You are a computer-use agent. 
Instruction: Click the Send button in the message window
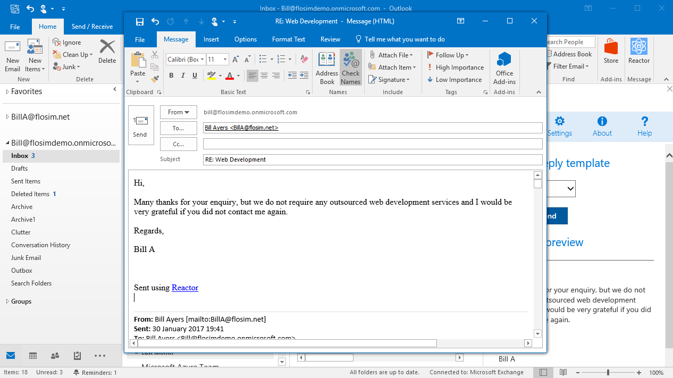pyautogui.click(x=141, y=125)
